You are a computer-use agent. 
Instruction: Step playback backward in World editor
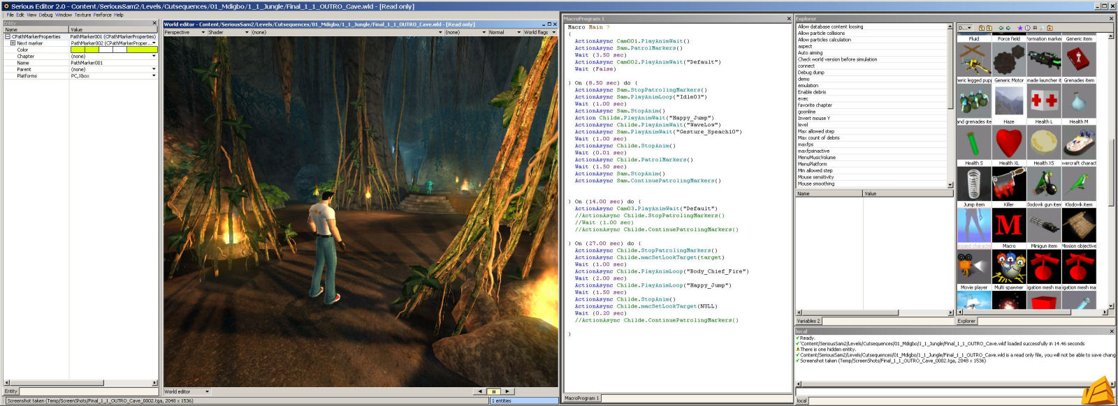[480, 391]
